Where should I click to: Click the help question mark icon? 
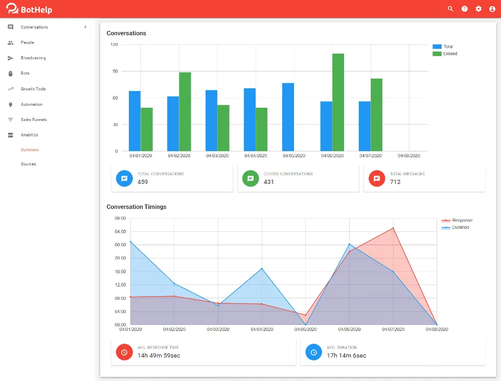tap(464, 9)
